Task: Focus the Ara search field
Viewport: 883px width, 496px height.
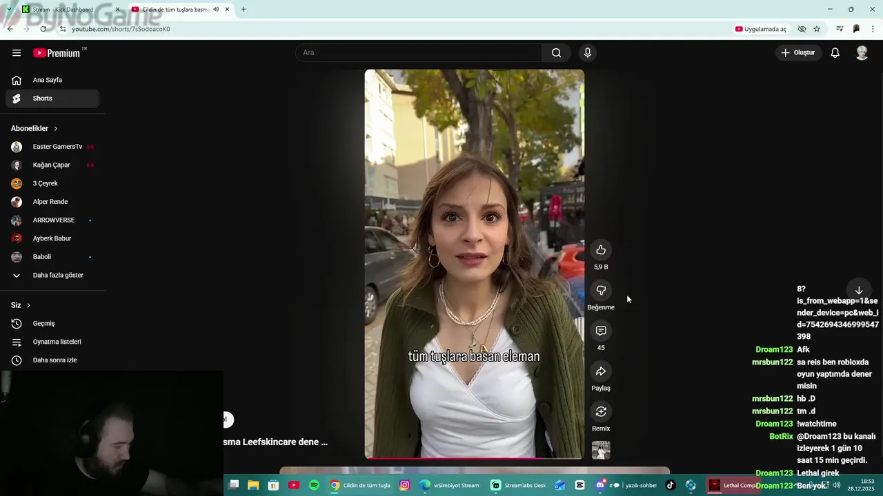Action: tap(419, 53)
